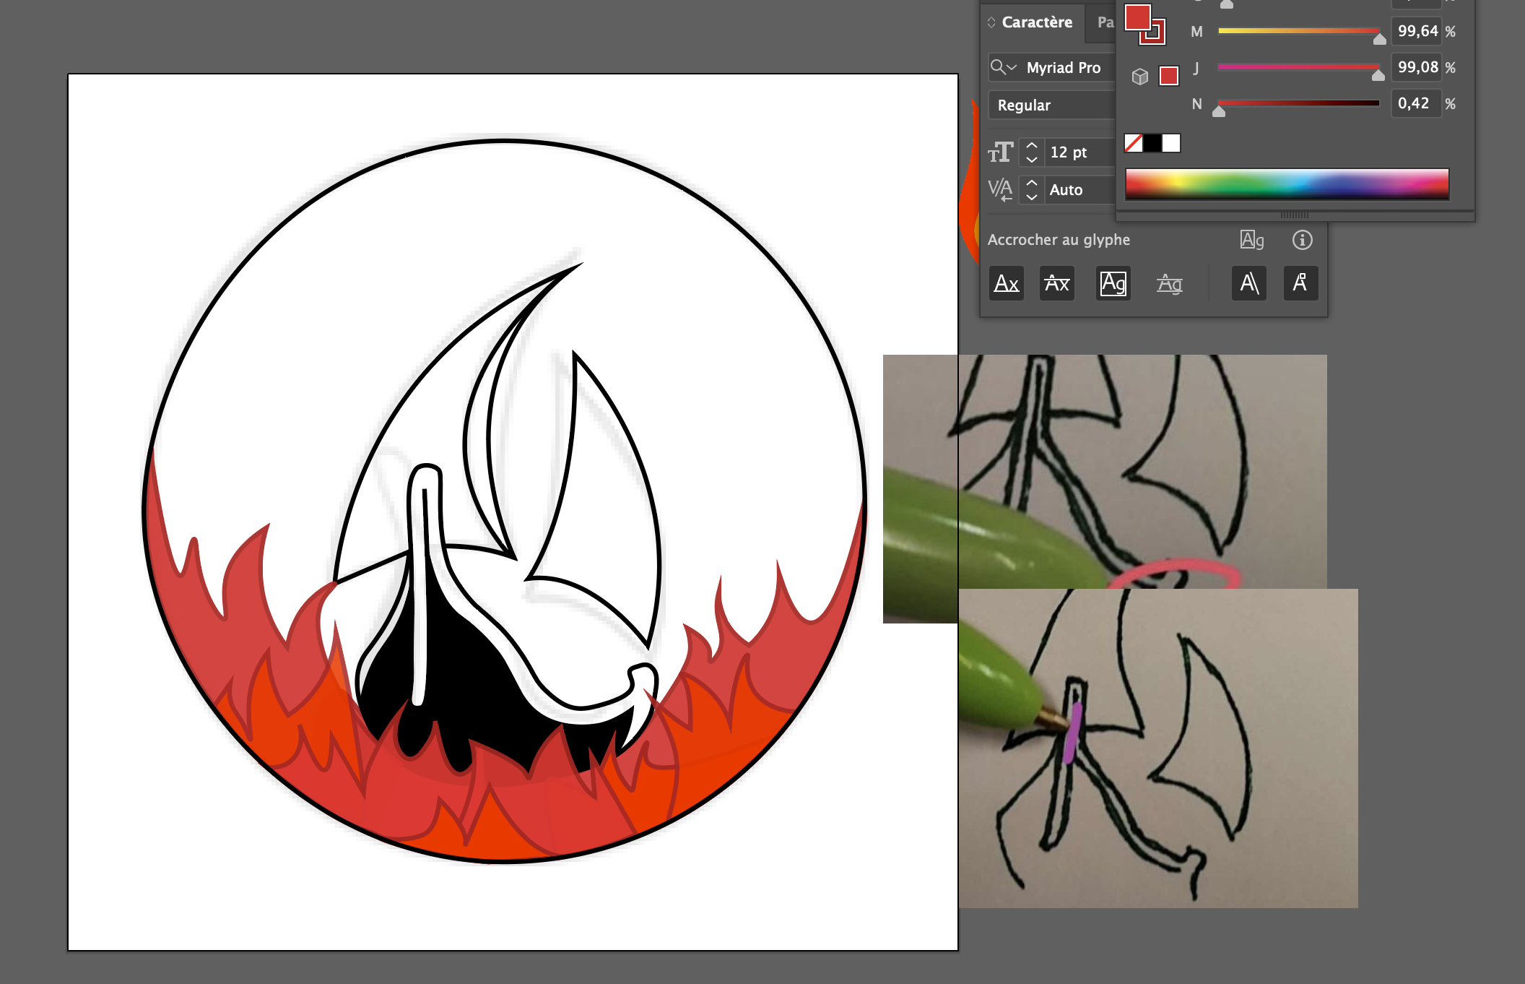Toggle proximity guides snap (underlined Ag)
This screenshot has width=1525, height=984.
click(1170, 283)
